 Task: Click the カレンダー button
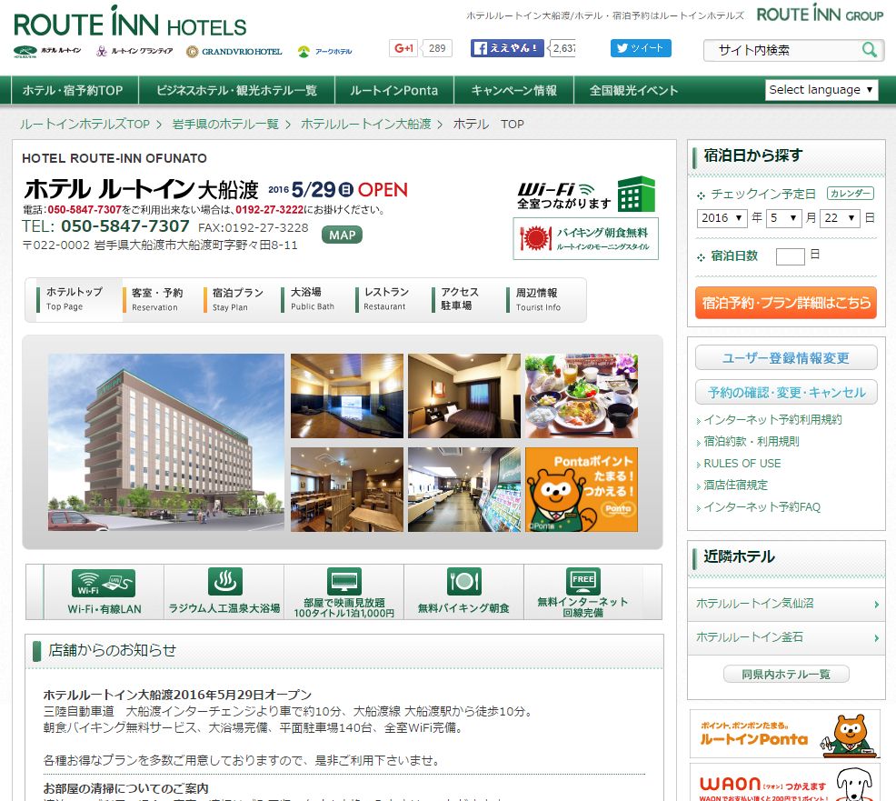click(851, 194)
